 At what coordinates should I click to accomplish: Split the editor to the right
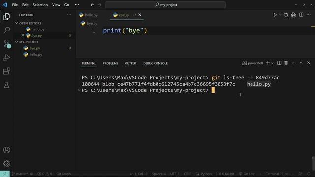point(301,15)
